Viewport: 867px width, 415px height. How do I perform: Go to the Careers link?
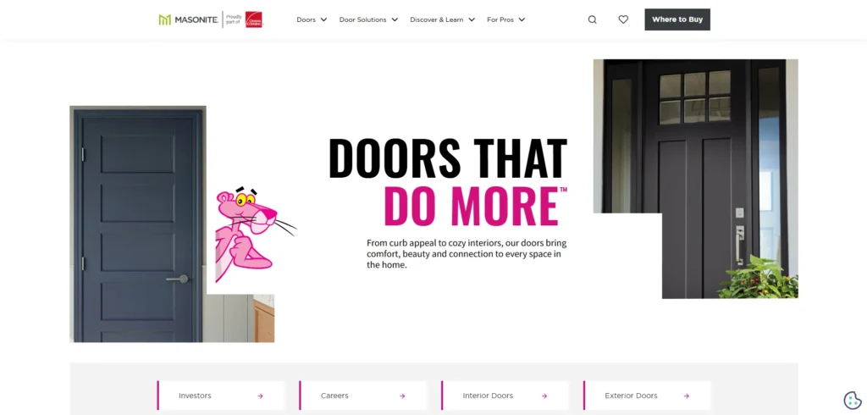[x=362, y=396]
